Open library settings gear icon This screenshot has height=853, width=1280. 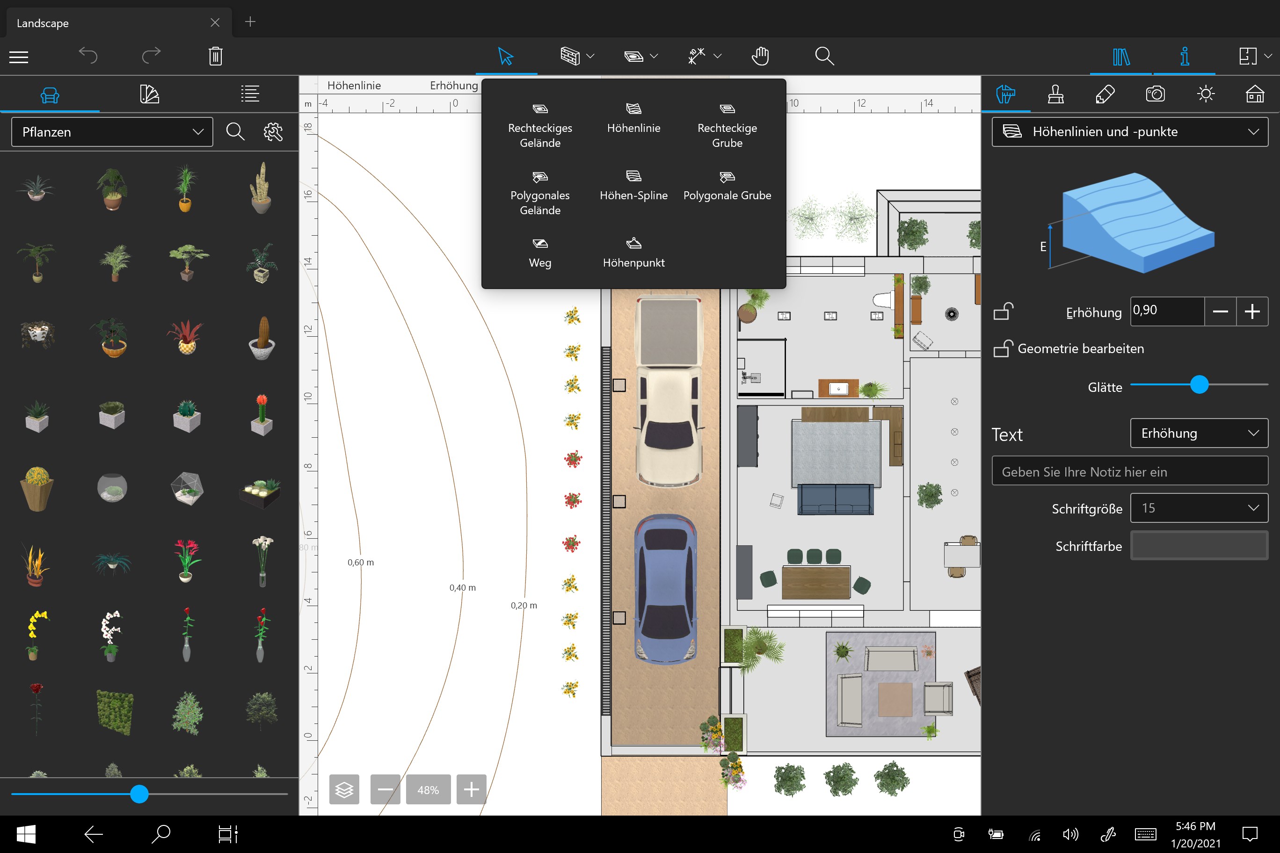(273, 132)
